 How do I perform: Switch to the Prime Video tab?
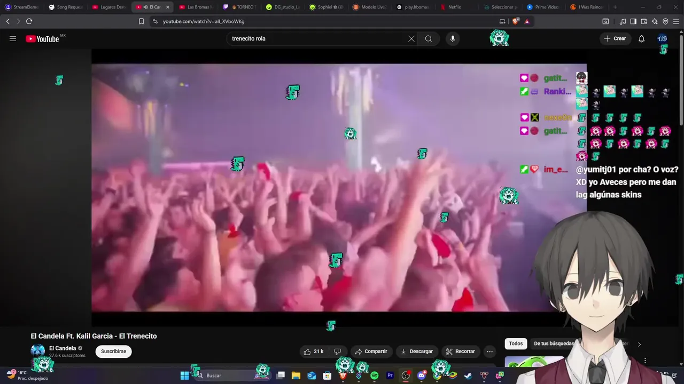click(543, 7)
